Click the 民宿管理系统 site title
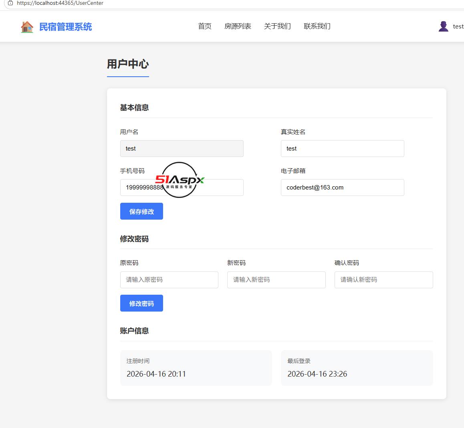Screen dimensions: 464x428 66,27
